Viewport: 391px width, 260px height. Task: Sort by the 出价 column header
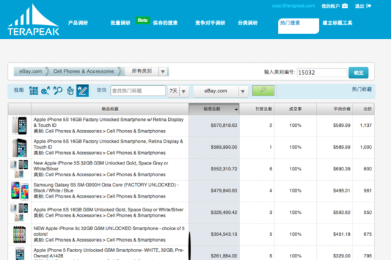point(364,109)
